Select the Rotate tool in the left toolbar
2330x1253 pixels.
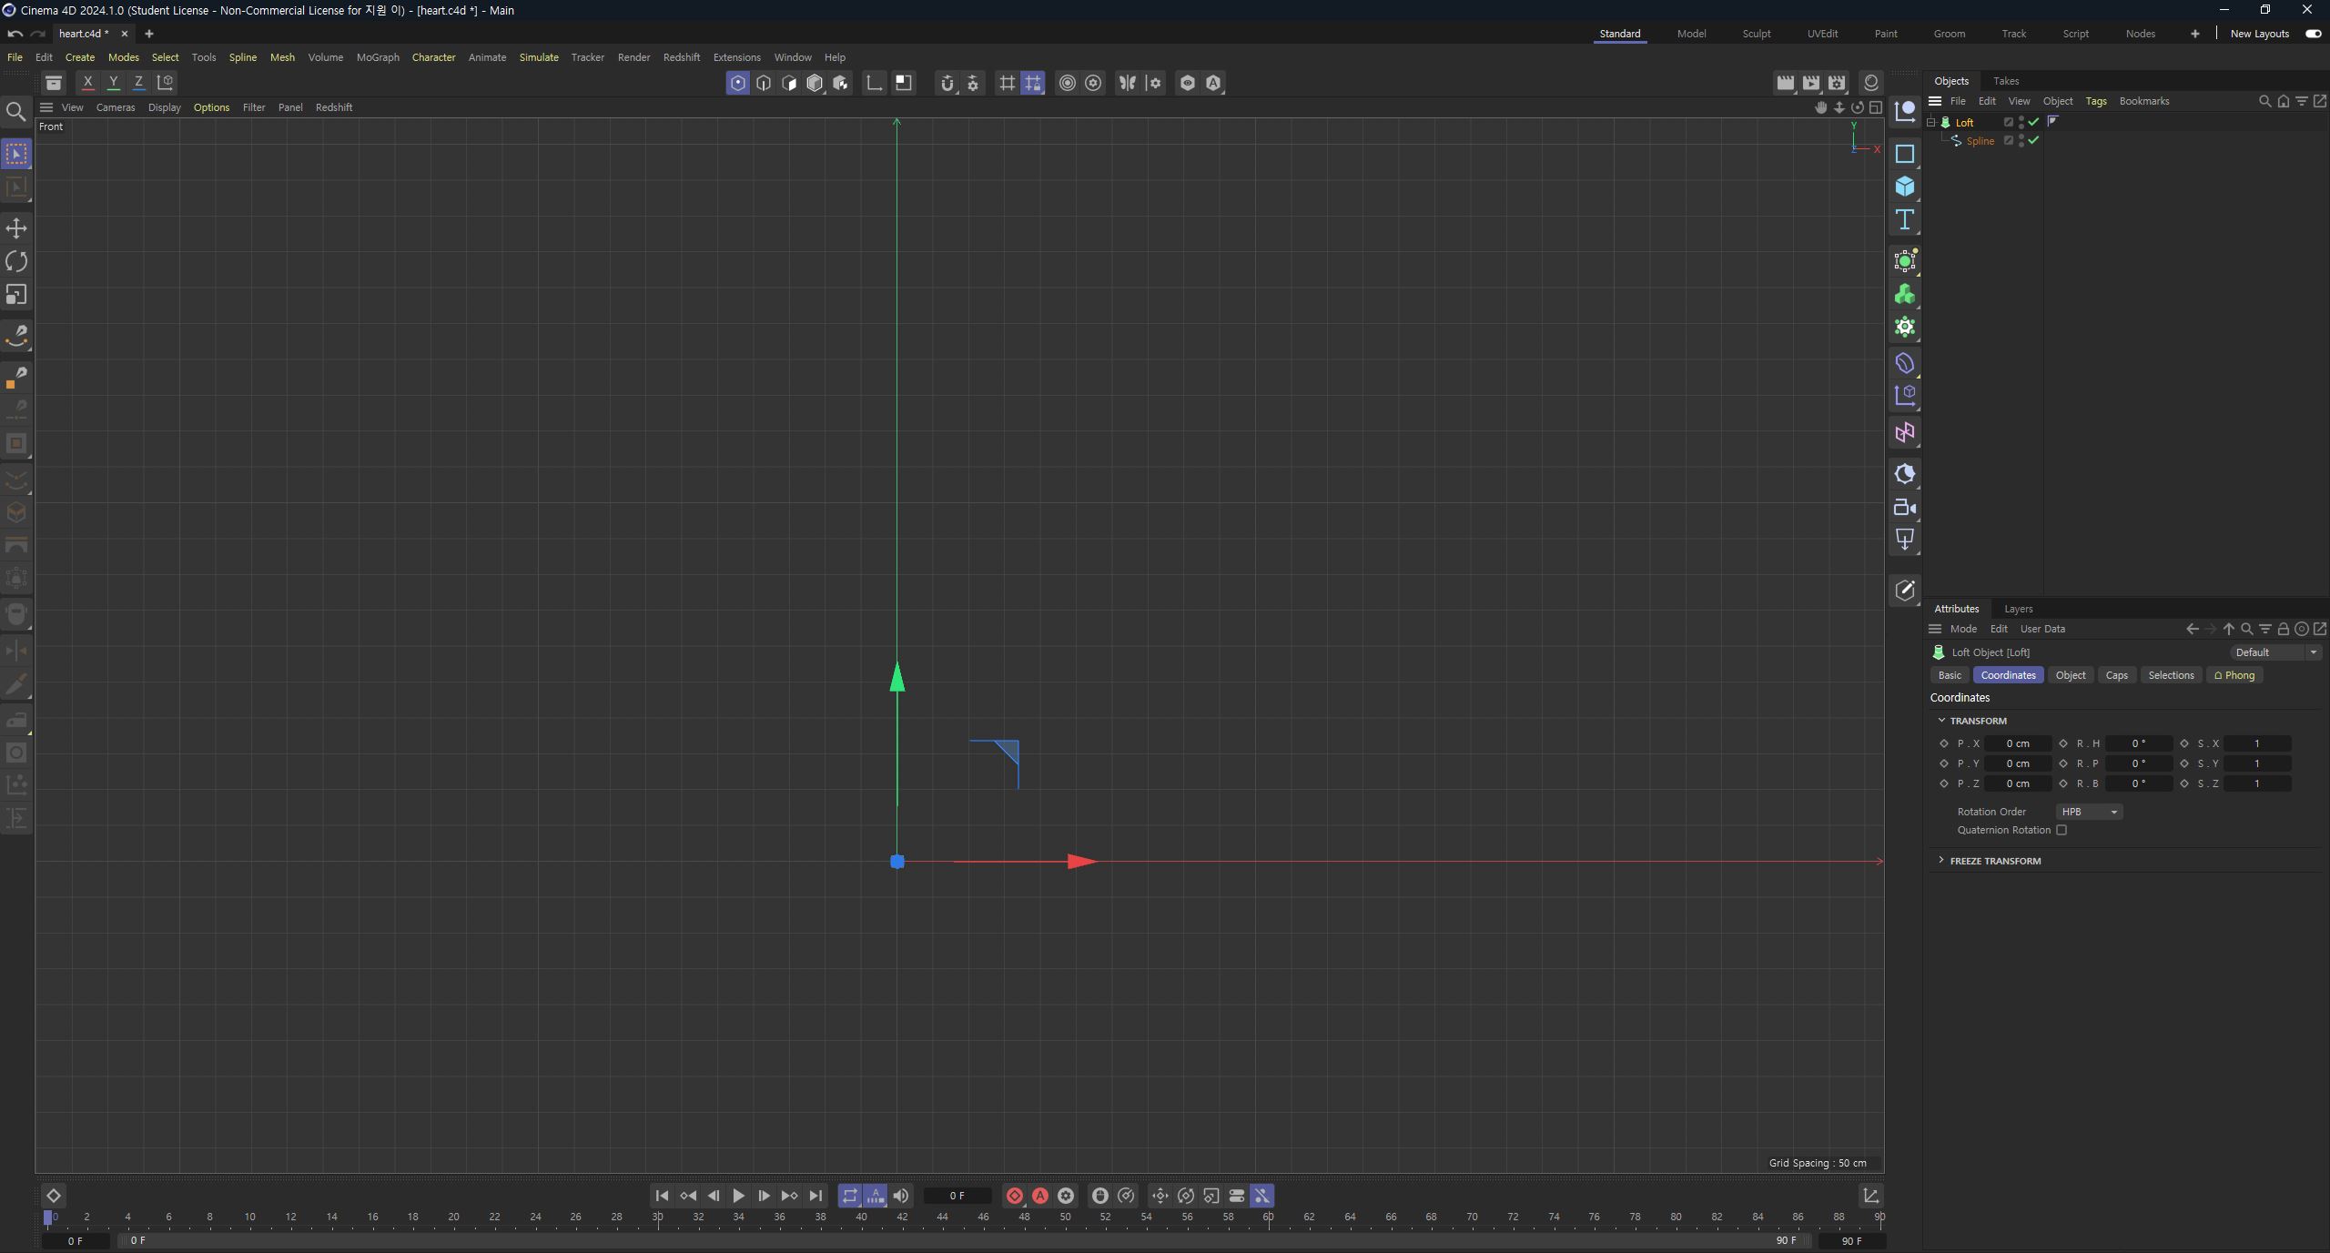[16, 261]
